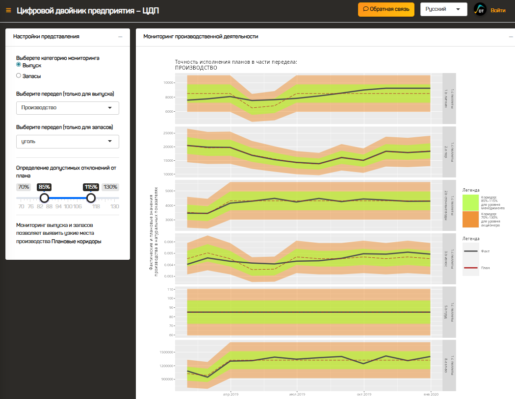Image resolution: width=515 pixels, height=399 pixels.
Task: Collapse the Мониторинг производственной деятельности panel
Action: click(x=510, y=37)
